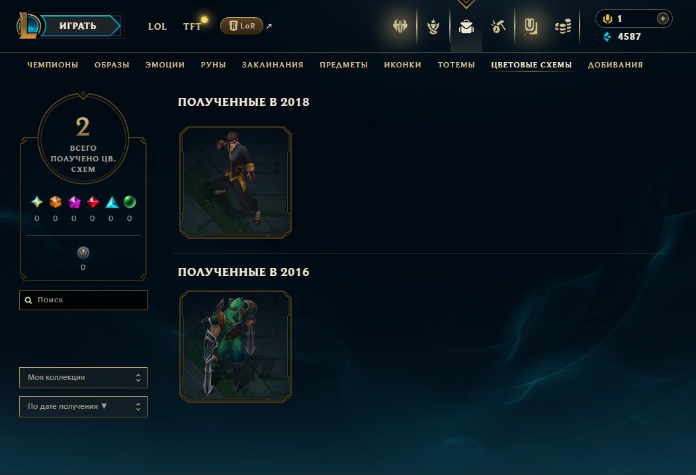Open the Profile crest icon
This screenshot has height=475, width=696.
pos(433,26)
